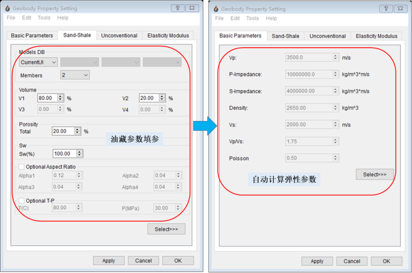Viewport: 412px width, 273px height.
Task: Switch to Basic Parameters tab in left window
Action: coord(32,35)
